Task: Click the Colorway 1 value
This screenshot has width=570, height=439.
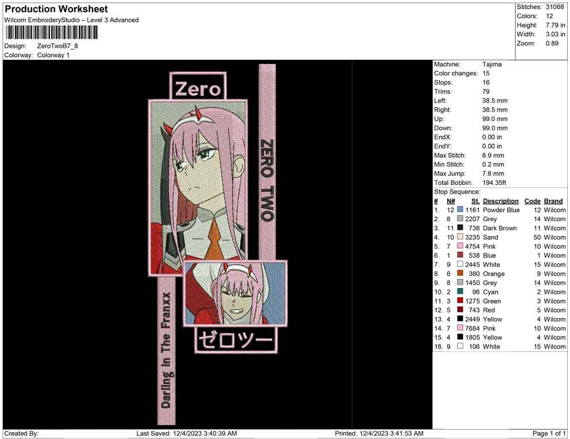Action: point(53,55)
